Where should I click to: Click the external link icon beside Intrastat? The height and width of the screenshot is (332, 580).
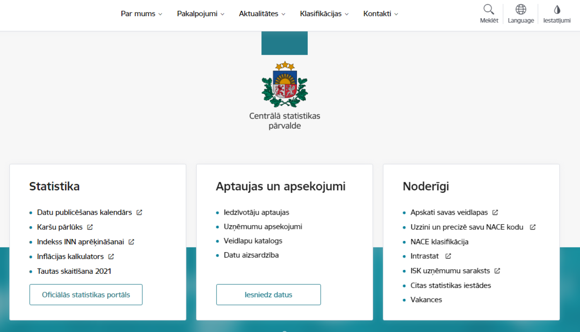(x=448, y=256)
